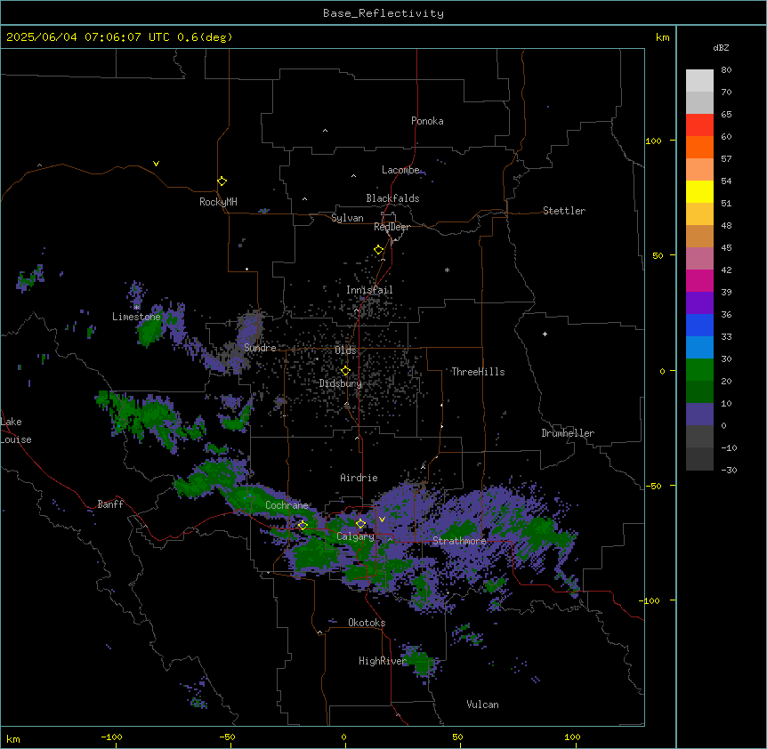767x749 pixels.
Task: Click the yellow diamond marker south of RedDeer
Action: (x=379, y=250)
